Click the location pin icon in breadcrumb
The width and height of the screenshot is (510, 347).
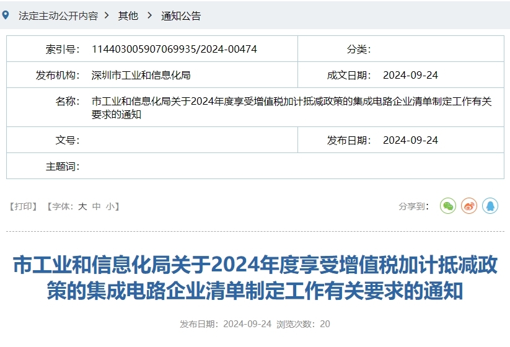6,15
